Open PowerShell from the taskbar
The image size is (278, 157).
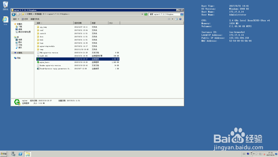coord(20,154)
